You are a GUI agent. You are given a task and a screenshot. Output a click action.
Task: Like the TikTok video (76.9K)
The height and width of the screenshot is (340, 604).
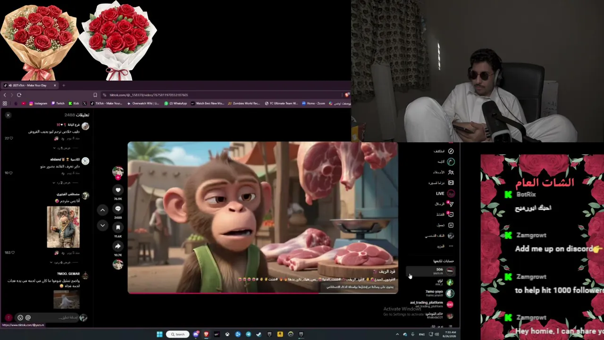(x=118, y=190)
